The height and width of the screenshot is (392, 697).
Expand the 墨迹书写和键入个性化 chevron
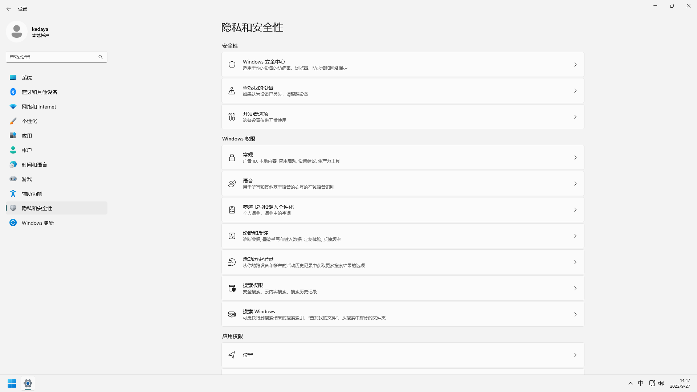(575, 210)
